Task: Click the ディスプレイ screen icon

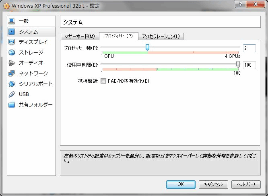Action: (12, 42)
